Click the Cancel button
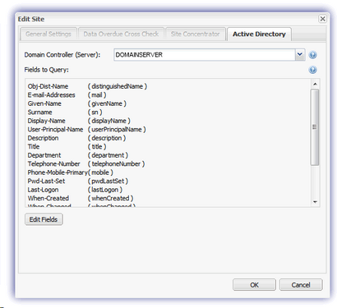 click(301, 285)
